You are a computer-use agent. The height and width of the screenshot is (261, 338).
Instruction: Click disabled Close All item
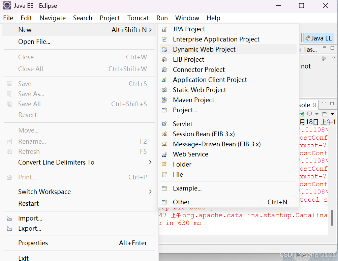(79, 69)
